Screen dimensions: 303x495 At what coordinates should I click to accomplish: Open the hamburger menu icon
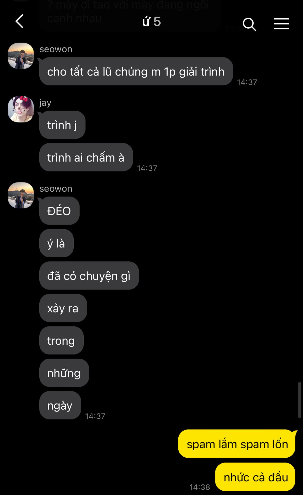(x=281, y=24)
